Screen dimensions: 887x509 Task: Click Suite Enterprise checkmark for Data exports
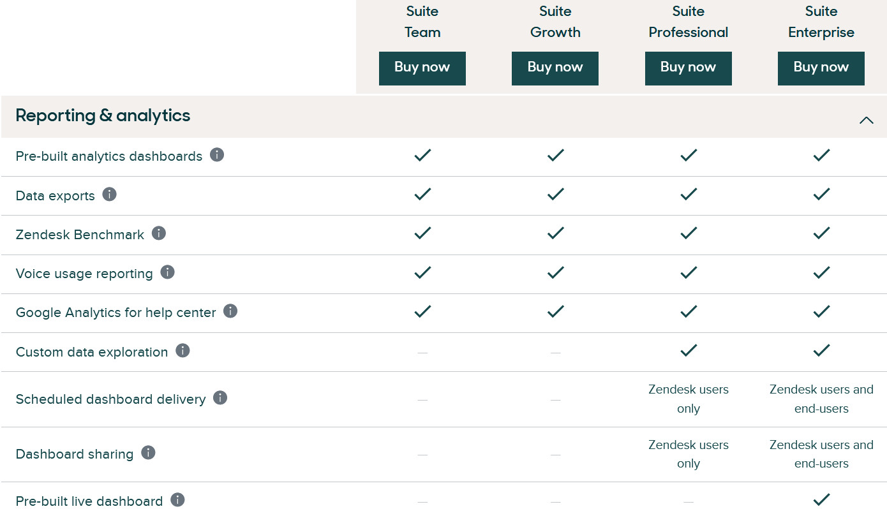tap(821, 194)
